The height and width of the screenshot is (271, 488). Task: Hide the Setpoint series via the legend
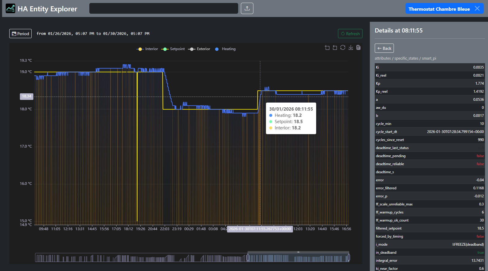[173, 49]
